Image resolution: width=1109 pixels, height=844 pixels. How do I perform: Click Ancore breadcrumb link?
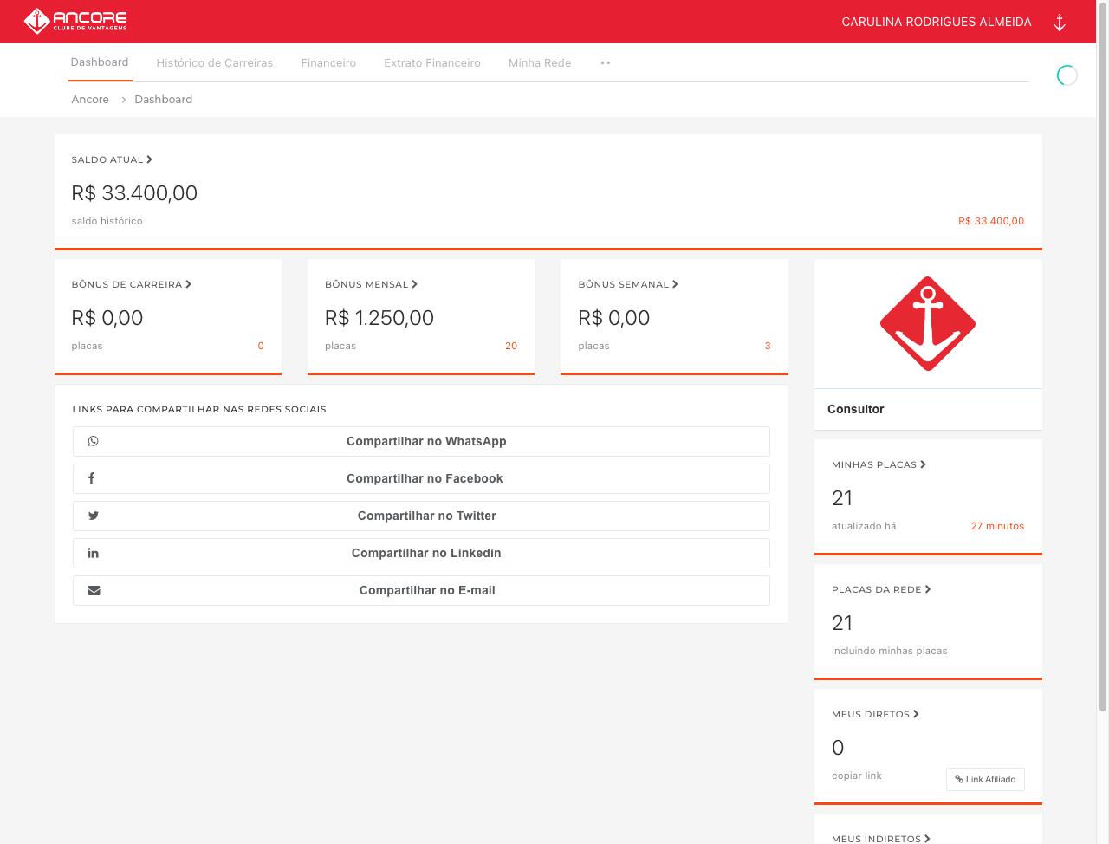(90, 100)
